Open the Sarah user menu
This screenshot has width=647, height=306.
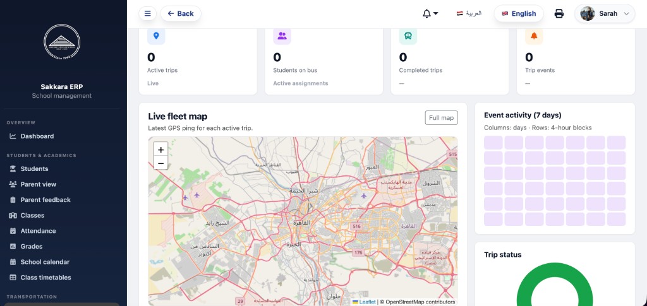coord(605,14)
